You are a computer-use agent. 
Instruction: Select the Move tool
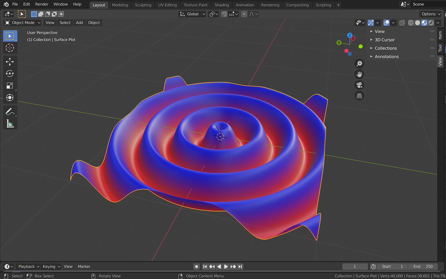10,62
